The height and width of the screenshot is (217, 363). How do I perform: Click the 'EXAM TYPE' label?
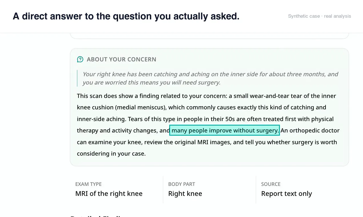88,184
